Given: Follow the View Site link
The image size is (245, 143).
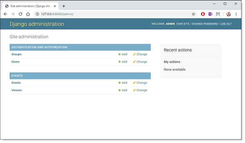Looking at the screenshot, I should (183, 24).
